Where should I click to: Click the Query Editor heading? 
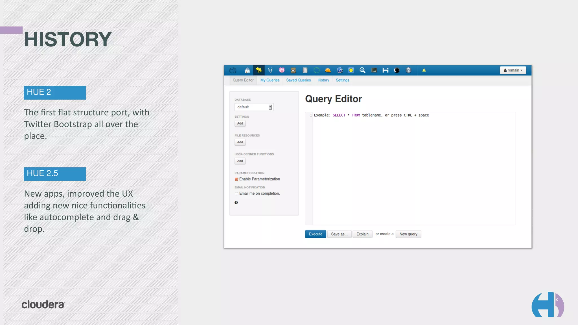(333, 99)
